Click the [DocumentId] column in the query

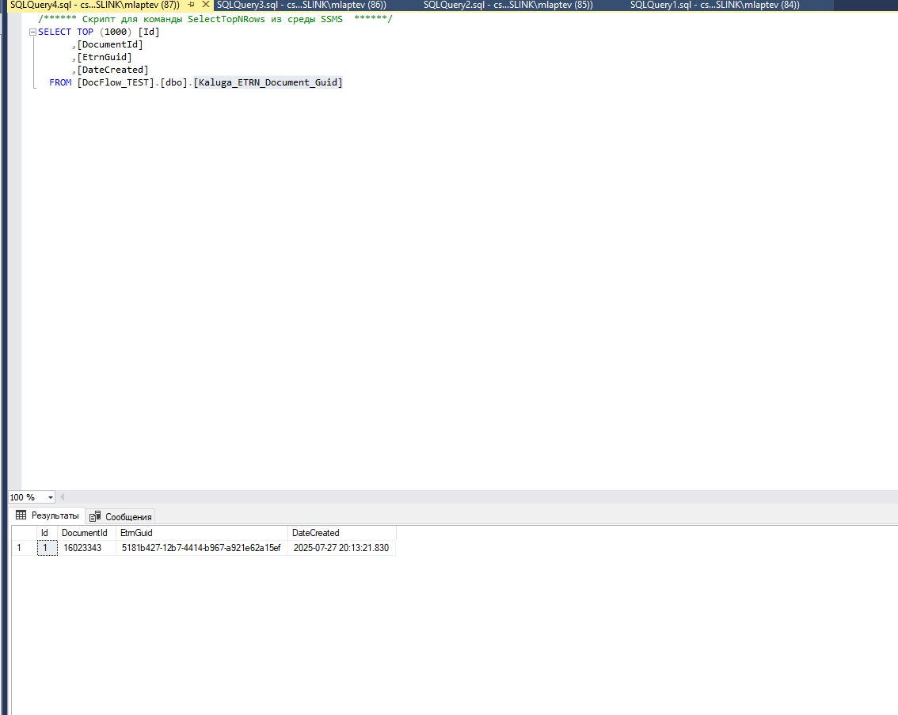tap(110, 44)
